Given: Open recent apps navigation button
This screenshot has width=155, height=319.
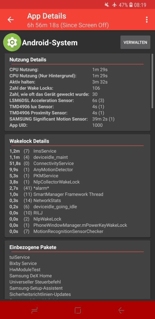Looking at the screenshot, I should click(35, 310).
